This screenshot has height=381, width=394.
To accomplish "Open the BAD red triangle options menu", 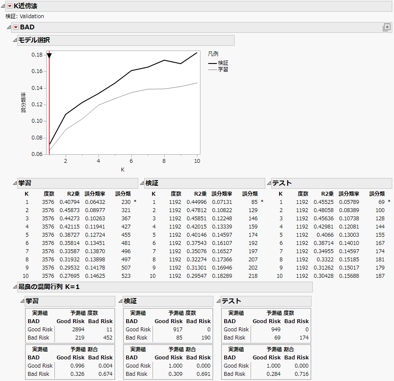I will (x=16, y=28).
